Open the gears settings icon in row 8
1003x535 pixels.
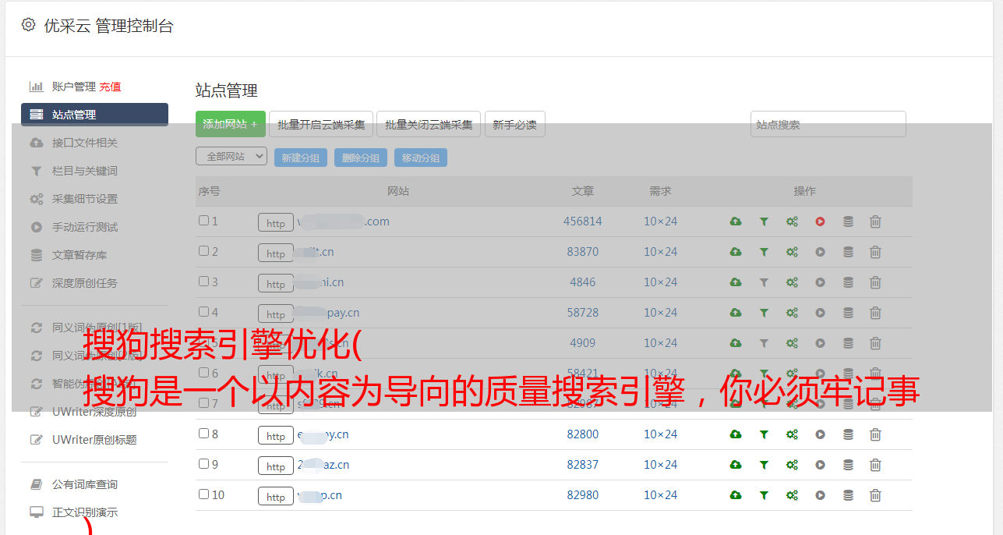[x=792, y=434]
